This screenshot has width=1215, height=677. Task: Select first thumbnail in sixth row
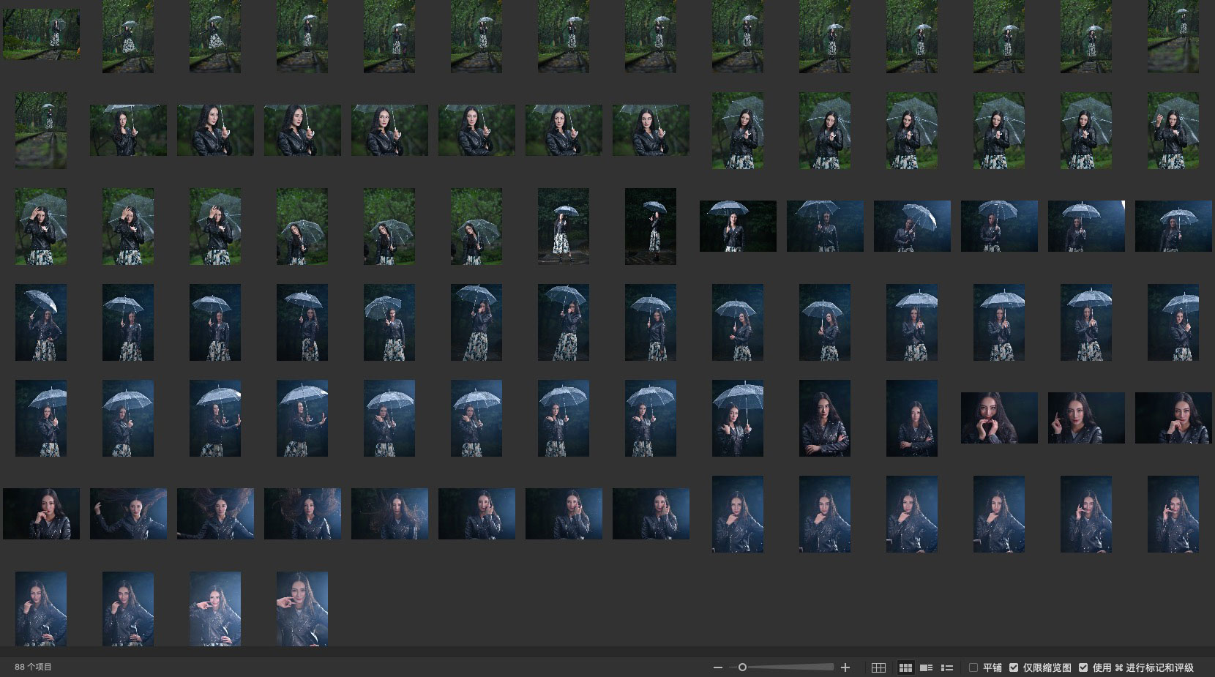click(41, 514)
